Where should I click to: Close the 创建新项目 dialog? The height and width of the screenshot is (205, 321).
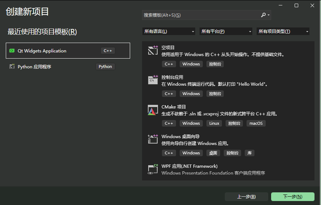312,5
